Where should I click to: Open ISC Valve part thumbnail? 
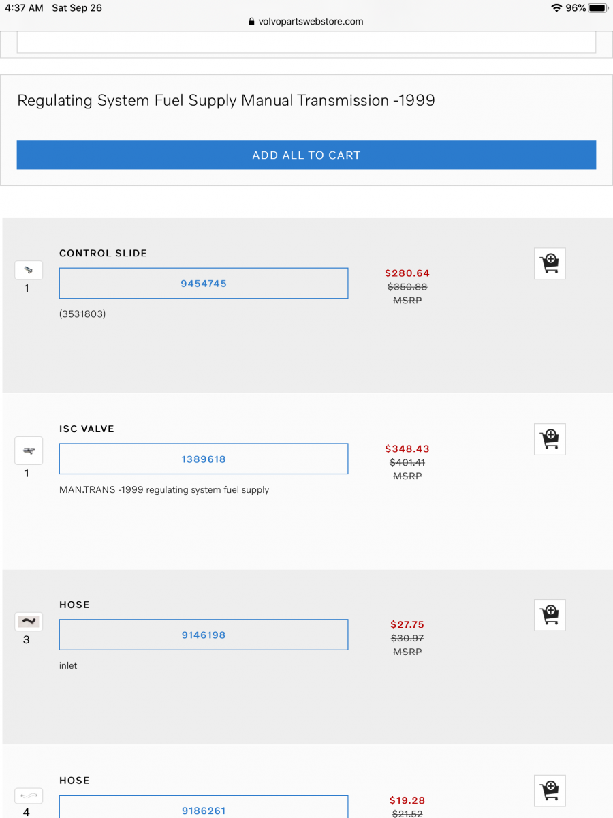pyautogui.click(x=29, y=450)
